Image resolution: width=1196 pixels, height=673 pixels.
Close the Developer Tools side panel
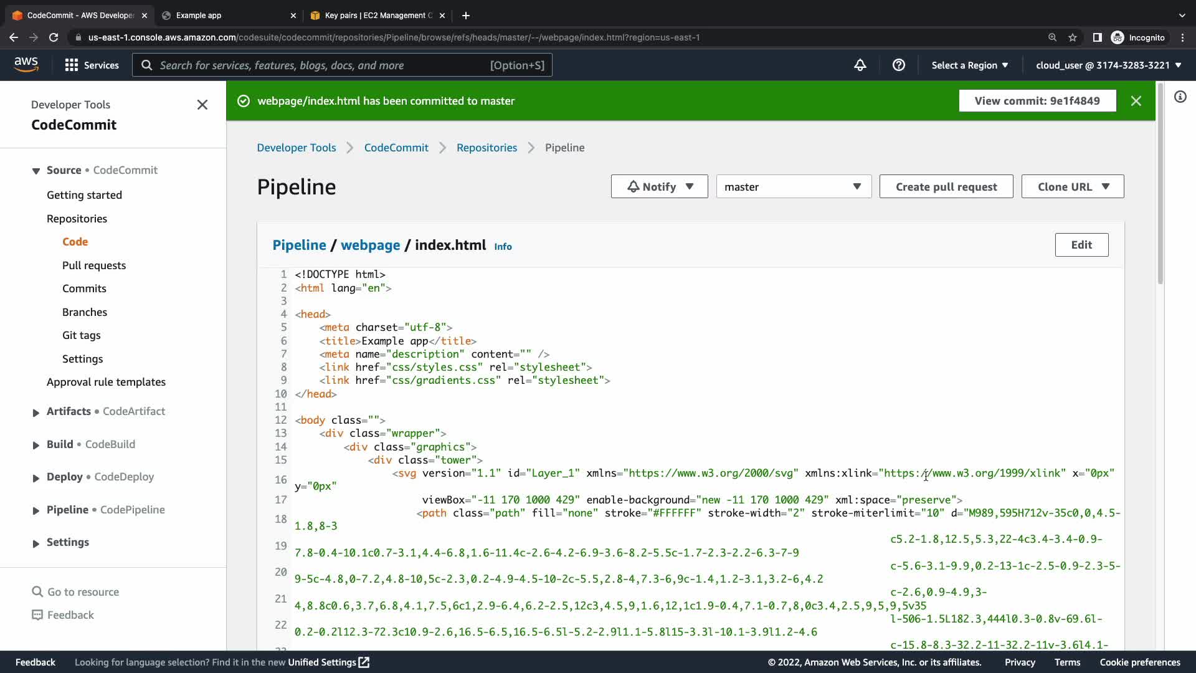point(202,105)
